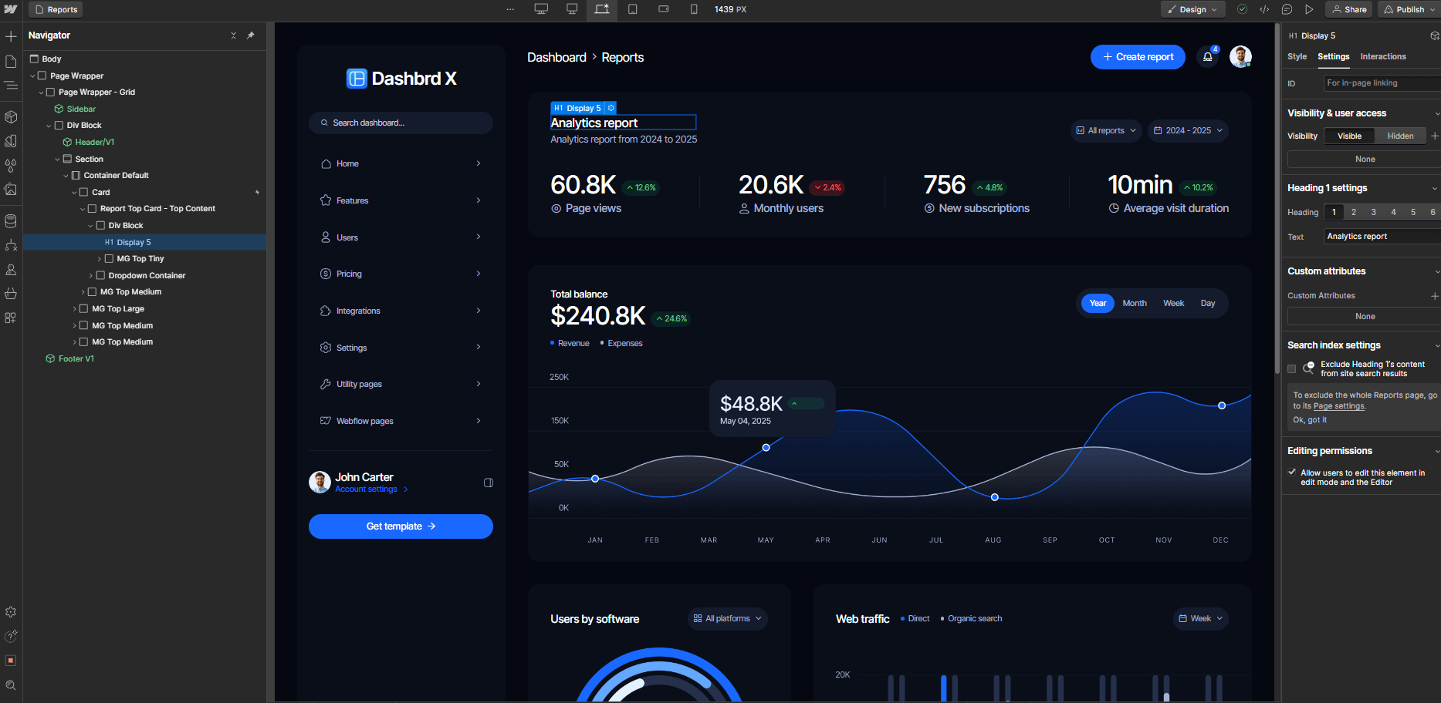Click the blue Revenue legend swatch

point(552,343)
